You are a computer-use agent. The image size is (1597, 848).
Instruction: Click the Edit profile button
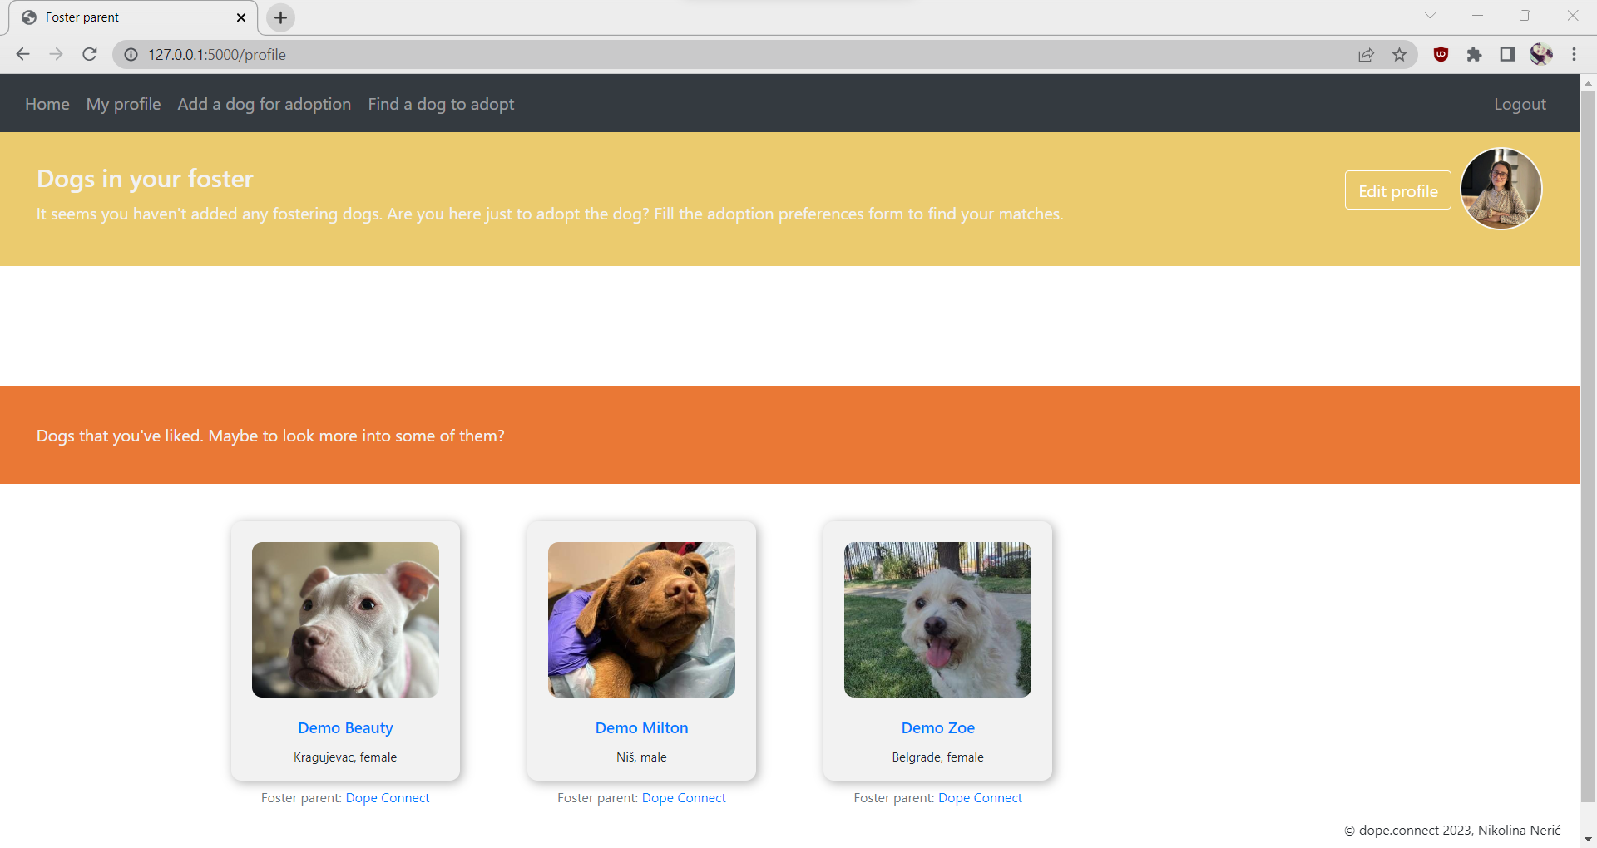[1397, 190]
